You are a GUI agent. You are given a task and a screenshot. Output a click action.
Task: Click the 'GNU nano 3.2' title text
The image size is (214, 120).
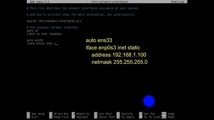[39, 2]
